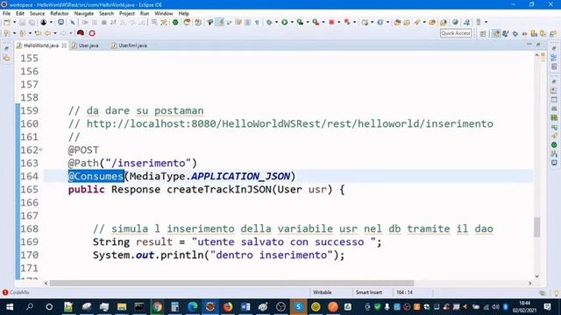The width and height of the screenshot is (561, 315).
Task: Open the Help menu
Action: click(x=183, y=13)
